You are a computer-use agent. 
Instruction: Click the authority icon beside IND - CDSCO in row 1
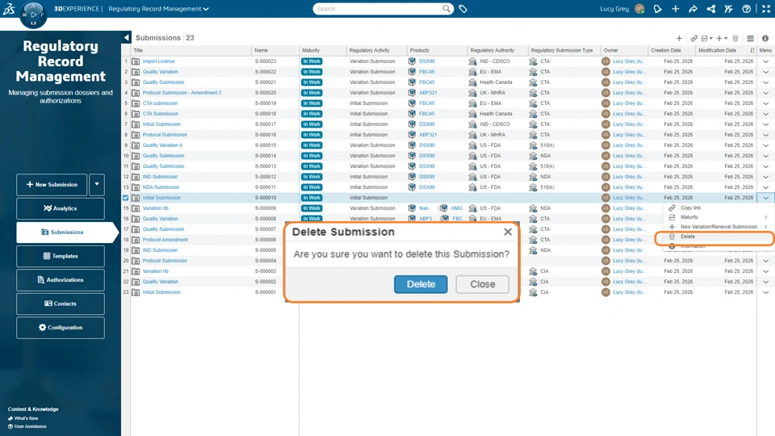[472, 61]
